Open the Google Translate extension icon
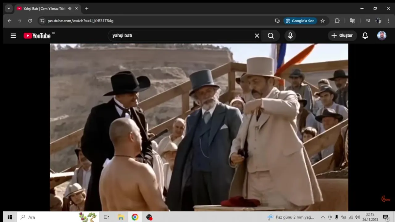 pos(352,21)
